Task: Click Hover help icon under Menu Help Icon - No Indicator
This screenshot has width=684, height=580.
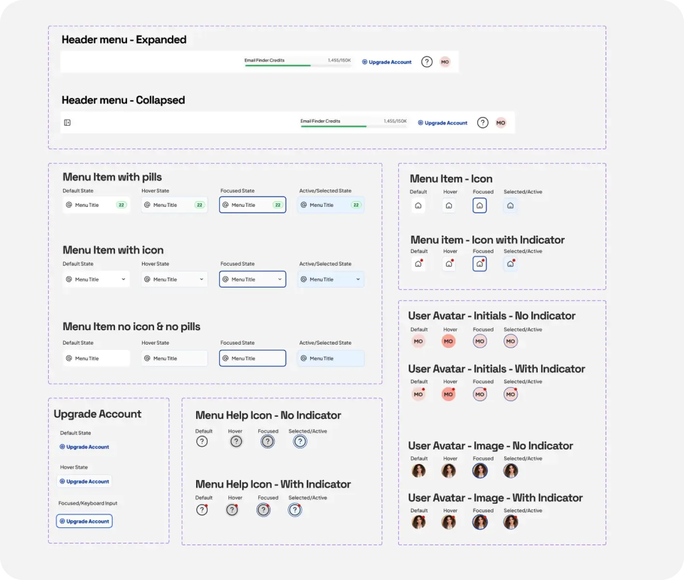Action: click(x=236, y=441)
